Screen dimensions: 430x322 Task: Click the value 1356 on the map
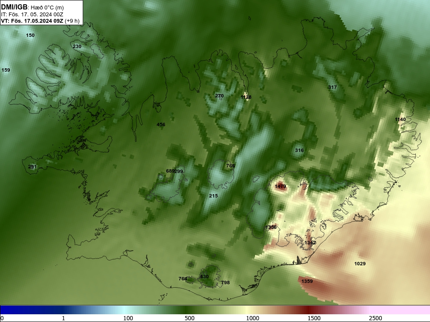(271, 227)
